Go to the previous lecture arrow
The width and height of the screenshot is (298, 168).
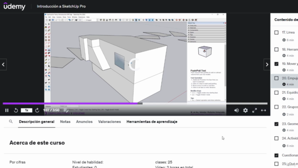(3, 64)
